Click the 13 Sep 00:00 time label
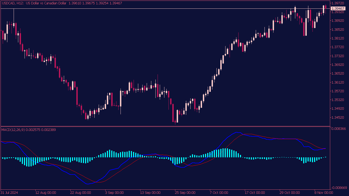The height and width of the screenshot is (196, 349). tap(150, 193)
